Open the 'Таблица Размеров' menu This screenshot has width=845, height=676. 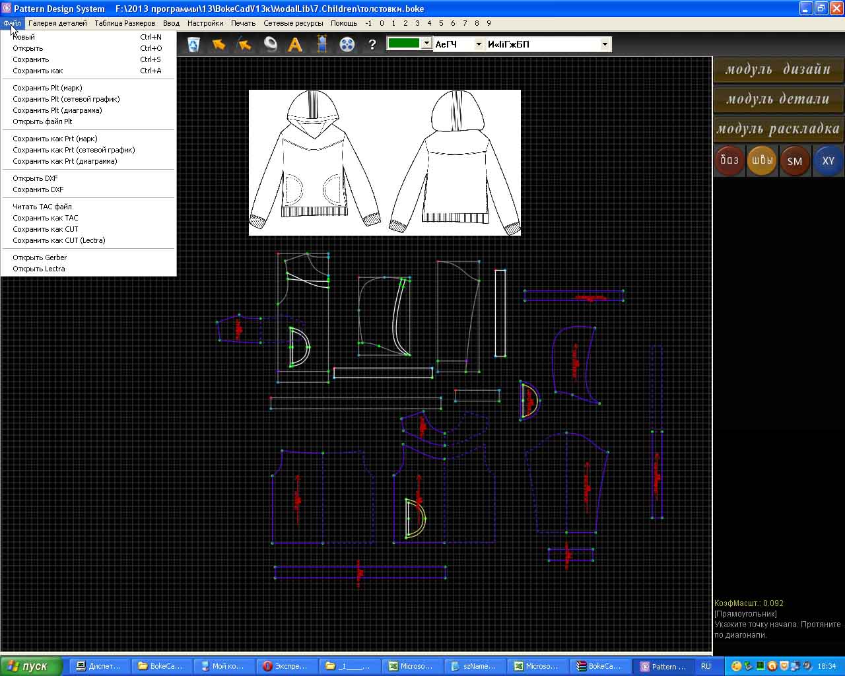[125, 23]
